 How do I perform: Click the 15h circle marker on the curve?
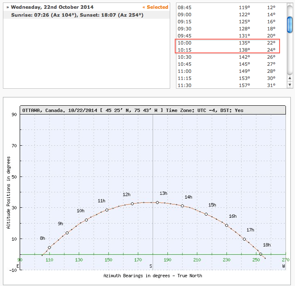(x=206, y=214)
